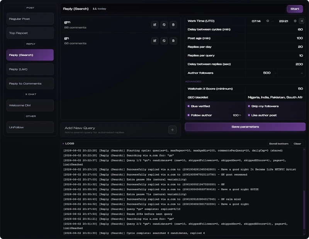Click log line 'Pause 208s before next query'
The image size is (309, 239).
tap(118, 214)
